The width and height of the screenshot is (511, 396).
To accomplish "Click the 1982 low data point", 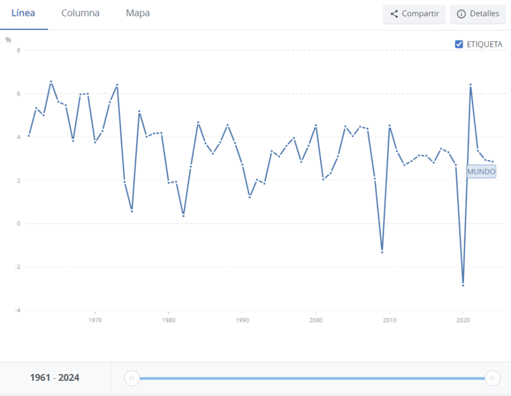I will [183, 216].
